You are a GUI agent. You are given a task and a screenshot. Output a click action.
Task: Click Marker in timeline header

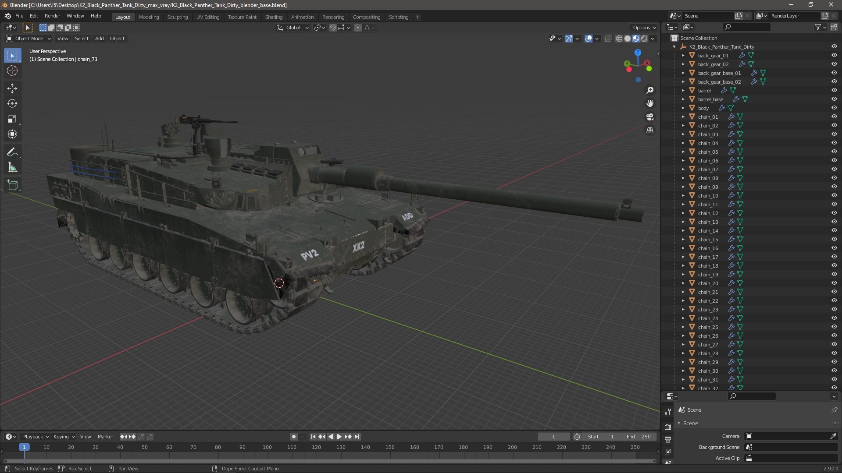105,437
